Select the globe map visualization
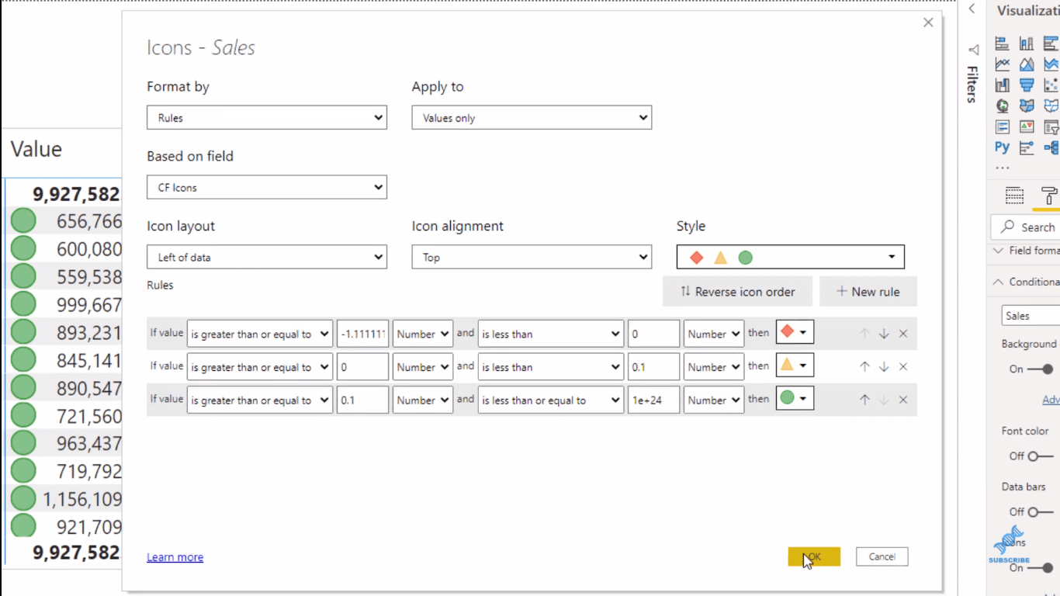 click(1003, 106)
